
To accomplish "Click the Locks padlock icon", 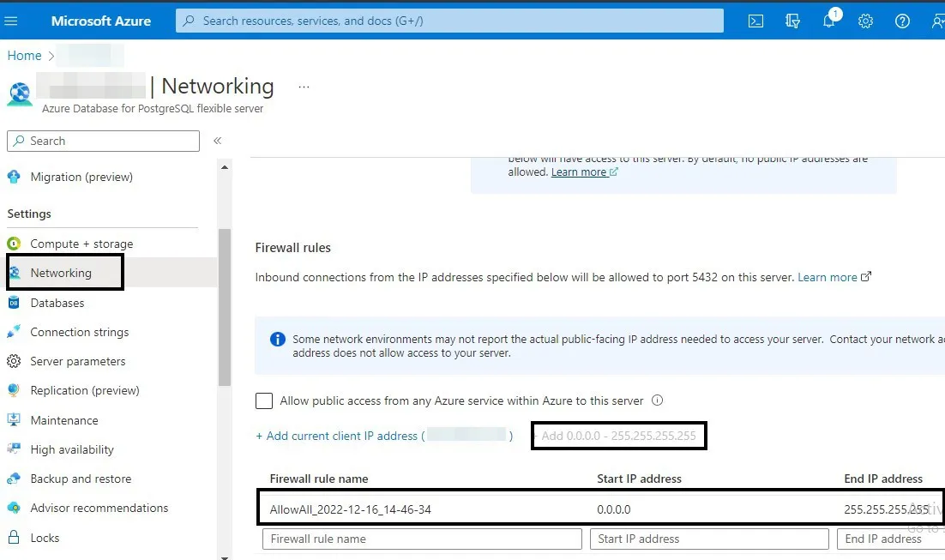I will tap(14, 537).
